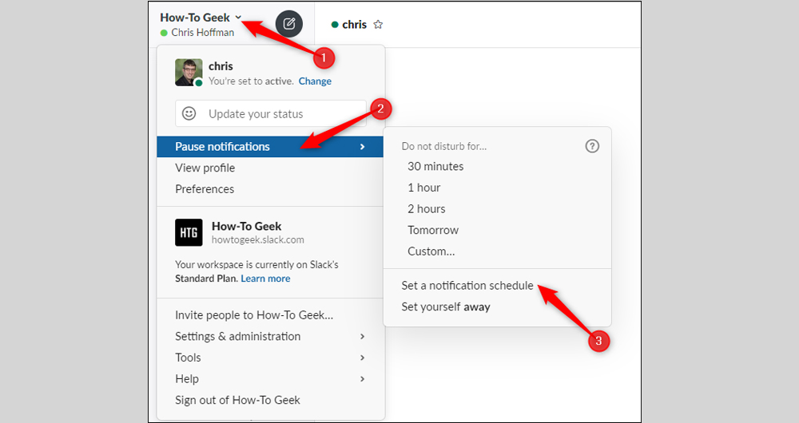The image size is (799, 423).
Task: Expand the Help submenu arrow
Action: (x=362, y=379)
